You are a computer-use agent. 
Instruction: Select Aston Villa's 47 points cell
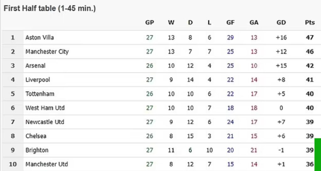(310, 38)
